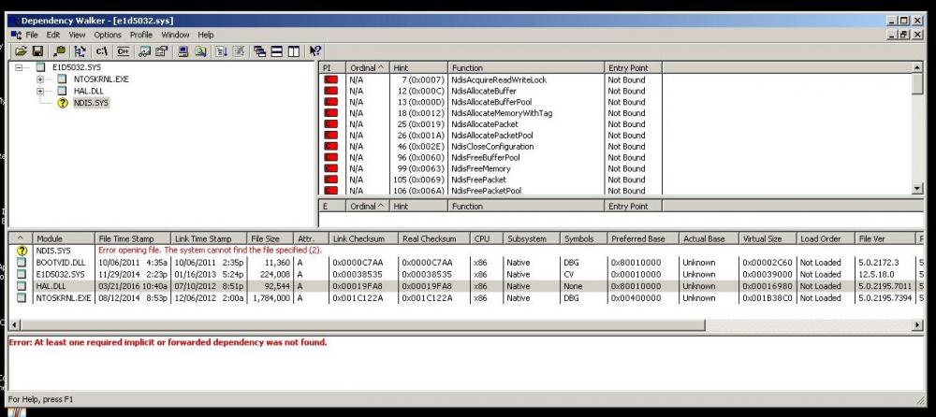Click the Tile Horizontally toolbar icon
Viewport: 936px width, 417px height.
(x=276, y=50)
